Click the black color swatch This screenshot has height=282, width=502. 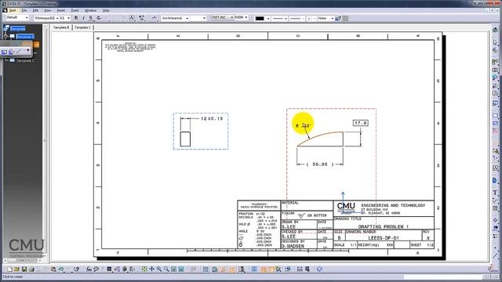[x=260, y=18]
